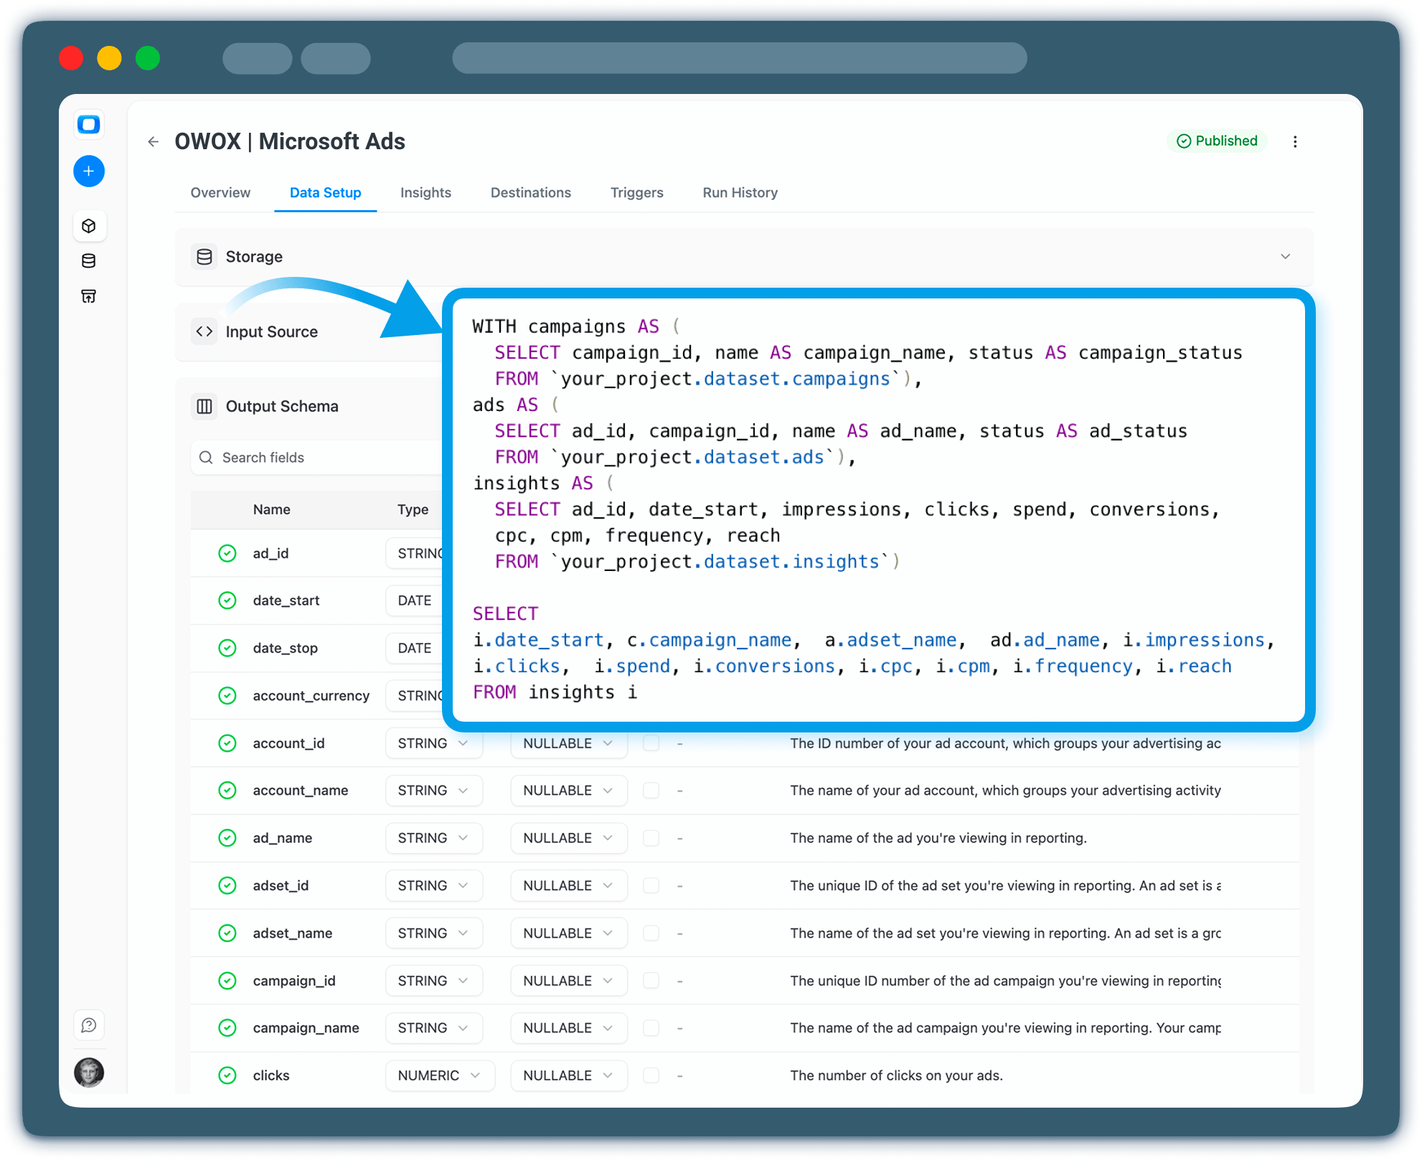Check the checkbox in the account_id row
Screen dimensions: 1422x1160
tap(651, 743)
